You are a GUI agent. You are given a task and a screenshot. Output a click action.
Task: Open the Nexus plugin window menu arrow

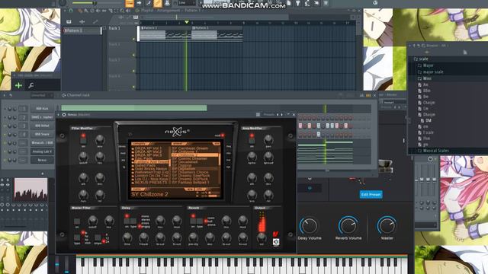click(x=58, y=115)
